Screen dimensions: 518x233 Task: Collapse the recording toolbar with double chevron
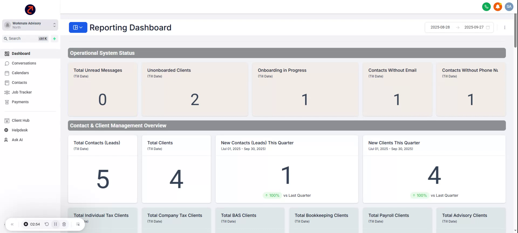point(12,224)
